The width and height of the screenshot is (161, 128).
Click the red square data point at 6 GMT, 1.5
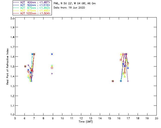pos(25,66)
